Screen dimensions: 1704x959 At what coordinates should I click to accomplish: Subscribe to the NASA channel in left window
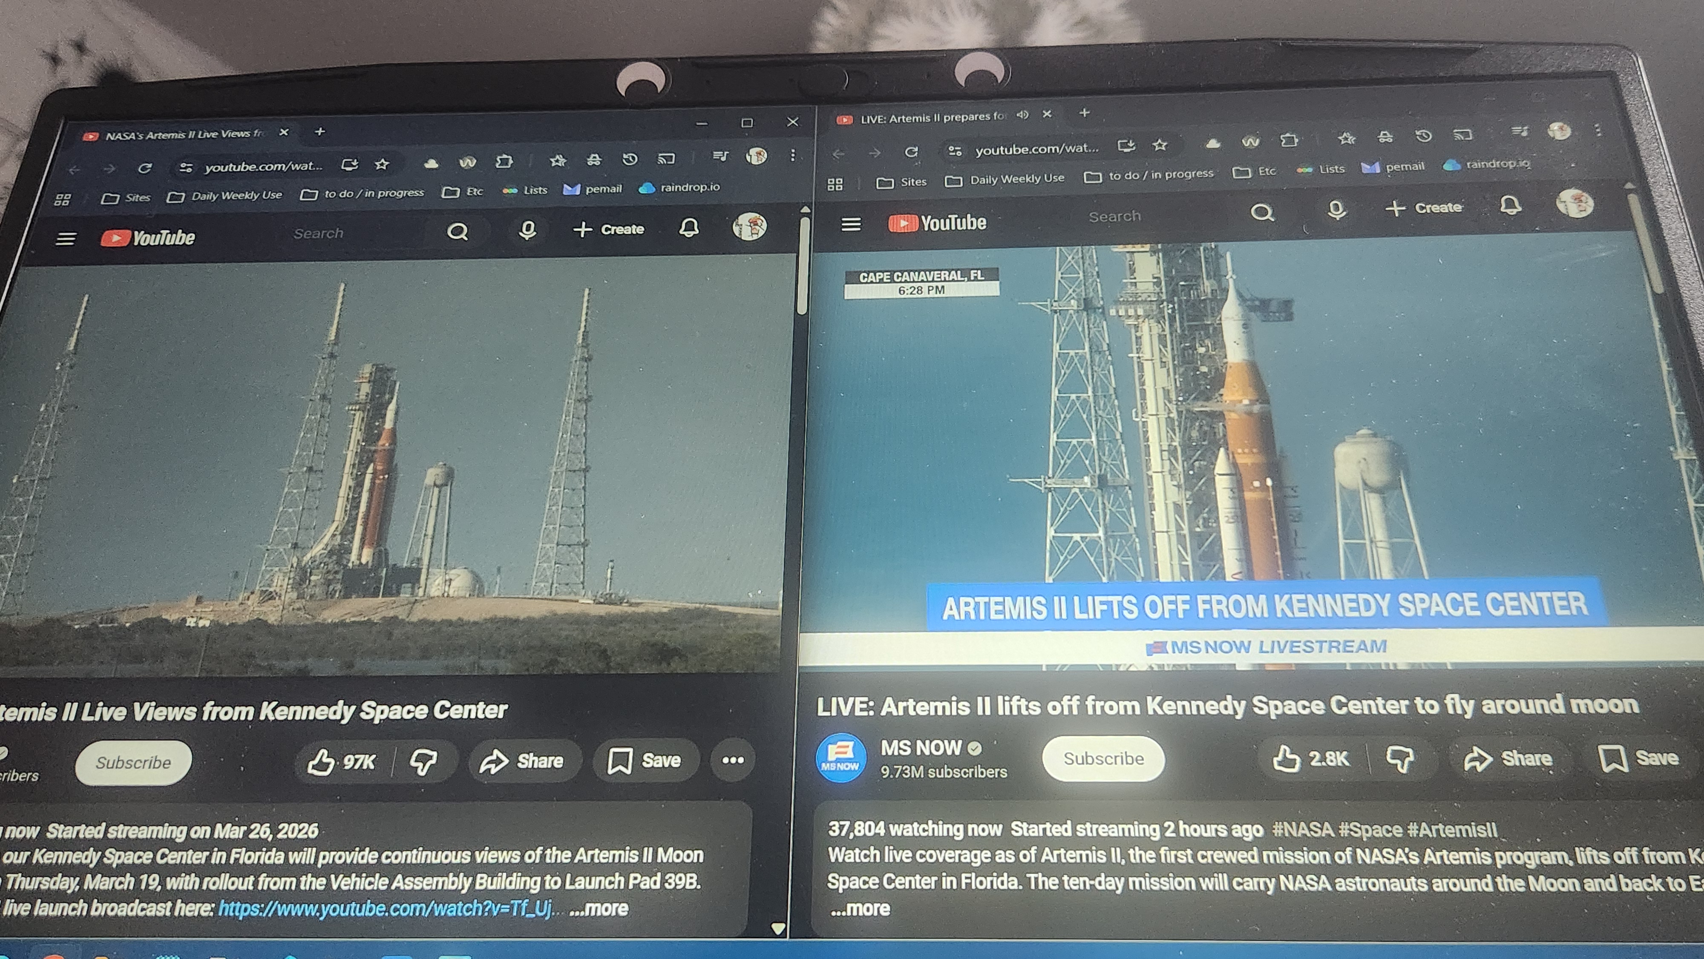point(133,763)
